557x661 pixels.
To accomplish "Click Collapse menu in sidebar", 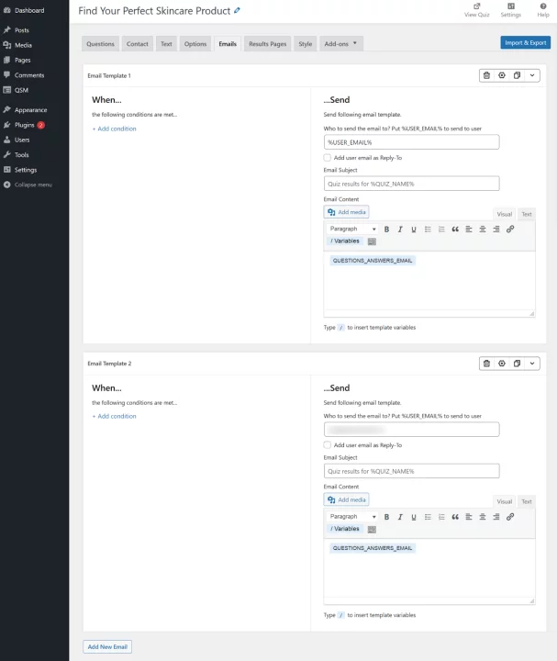I will coord(34,185).
